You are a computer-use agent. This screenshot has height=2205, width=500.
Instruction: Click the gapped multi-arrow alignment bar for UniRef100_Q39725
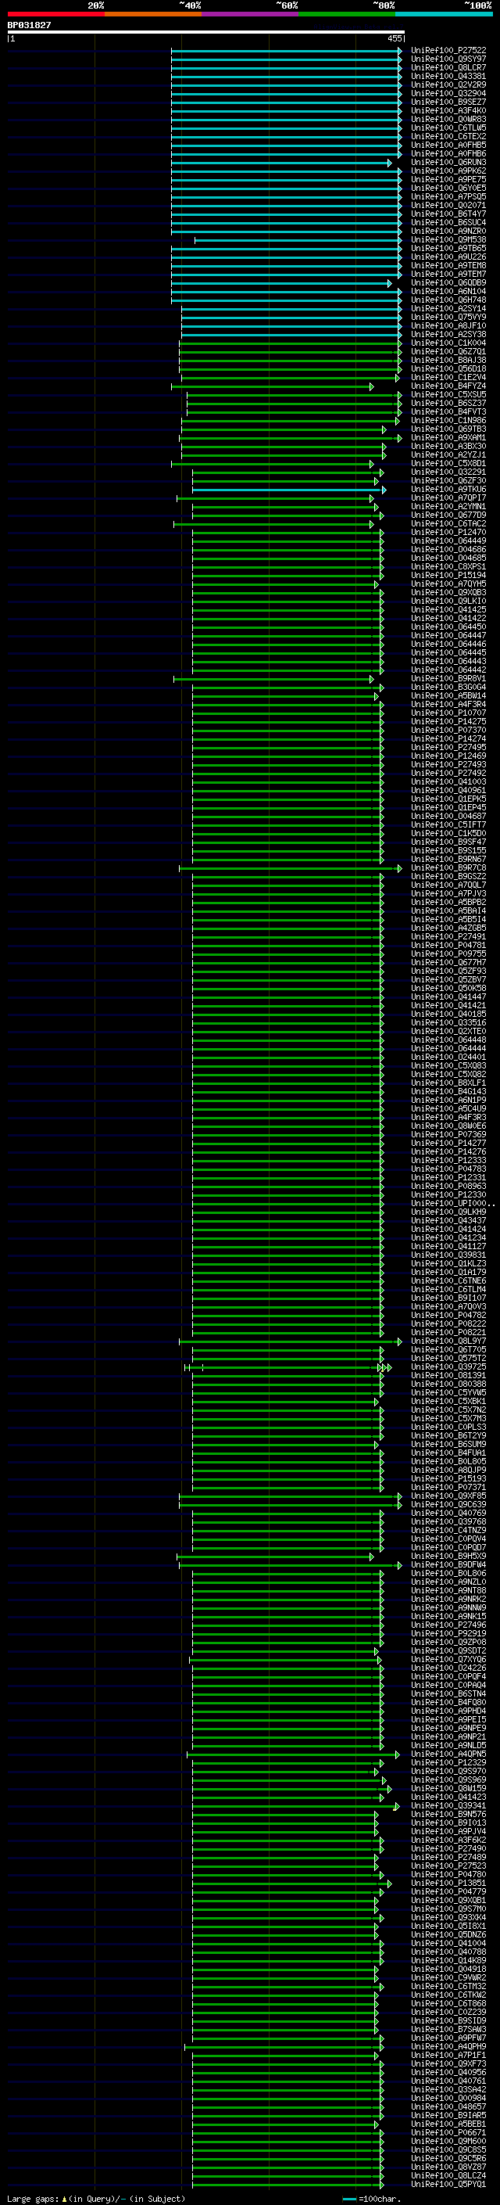click(288, 1368)
